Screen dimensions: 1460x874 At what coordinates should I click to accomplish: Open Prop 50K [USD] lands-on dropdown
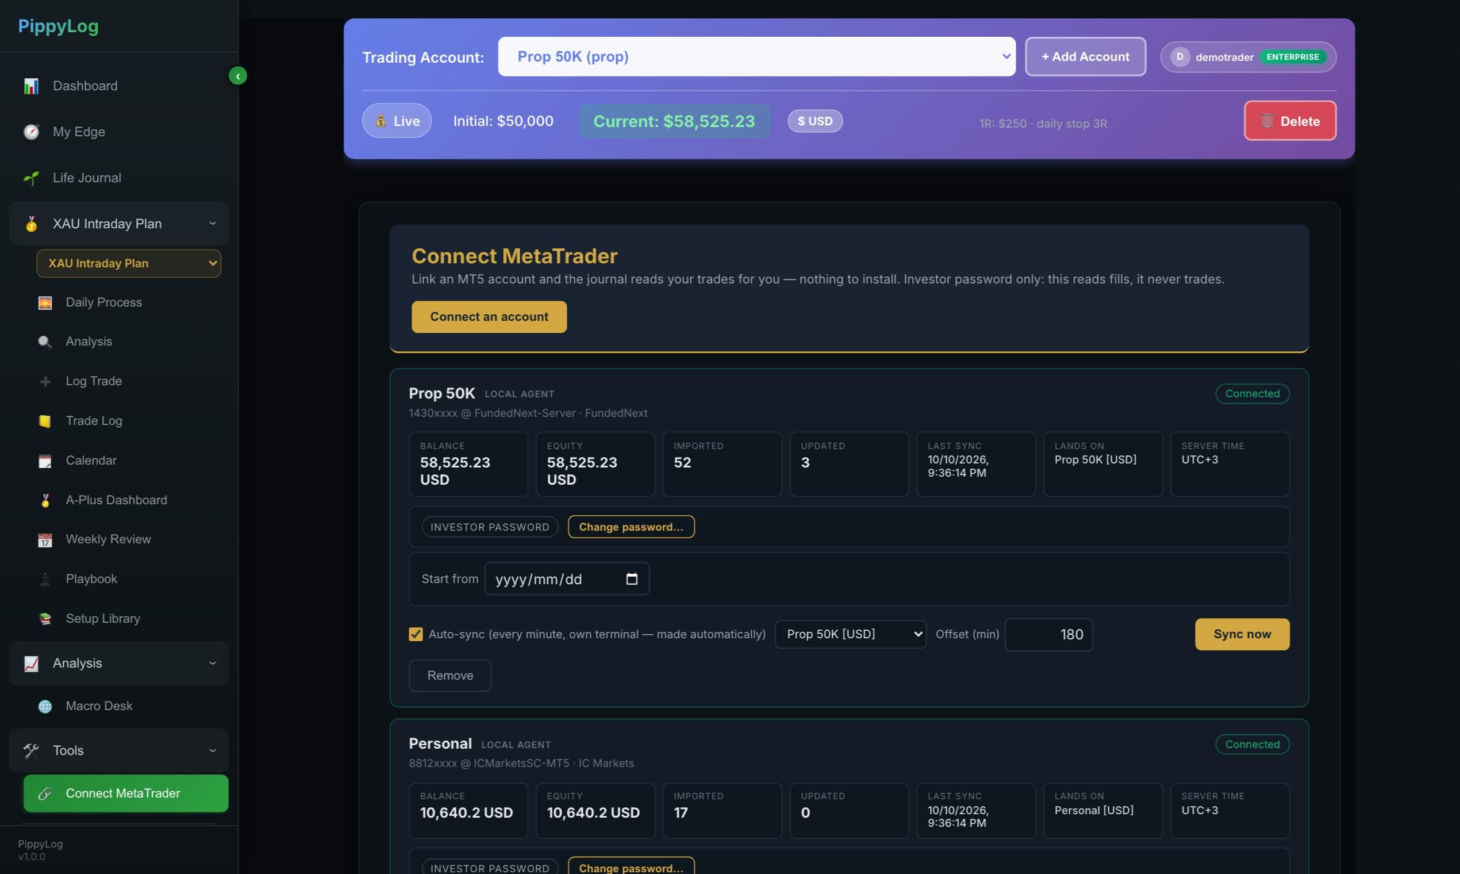(850, 634)
